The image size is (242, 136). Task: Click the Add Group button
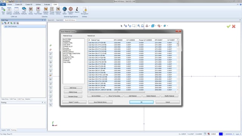click(73, 88)
